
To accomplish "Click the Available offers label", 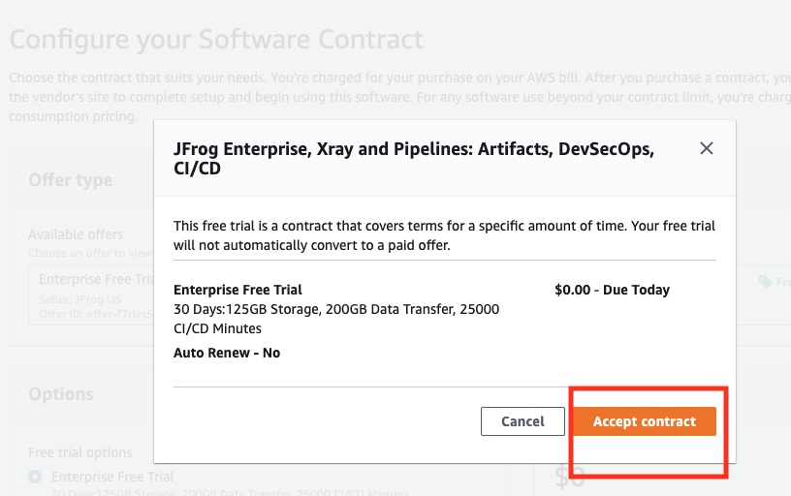I will click(x=76, y=234).
